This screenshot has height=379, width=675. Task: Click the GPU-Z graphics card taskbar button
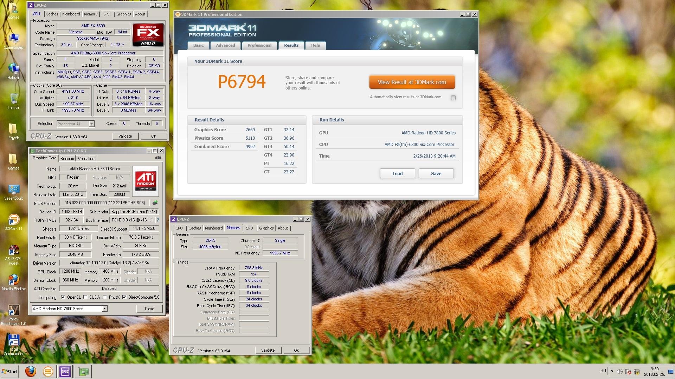pyautogui.click(x=84, y=371)
